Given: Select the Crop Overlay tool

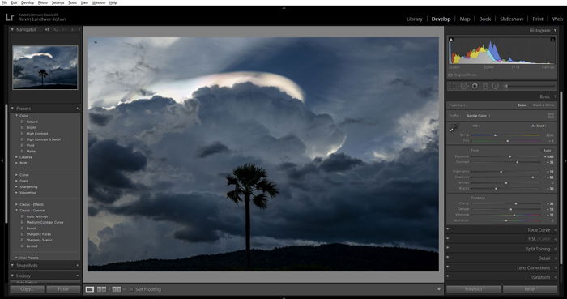Looking at the screenshot, I should (452, 86).
